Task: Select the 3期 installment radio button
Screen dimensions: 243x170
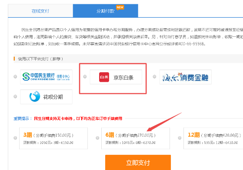Action: pyautogui.click(x=15, y=138)
